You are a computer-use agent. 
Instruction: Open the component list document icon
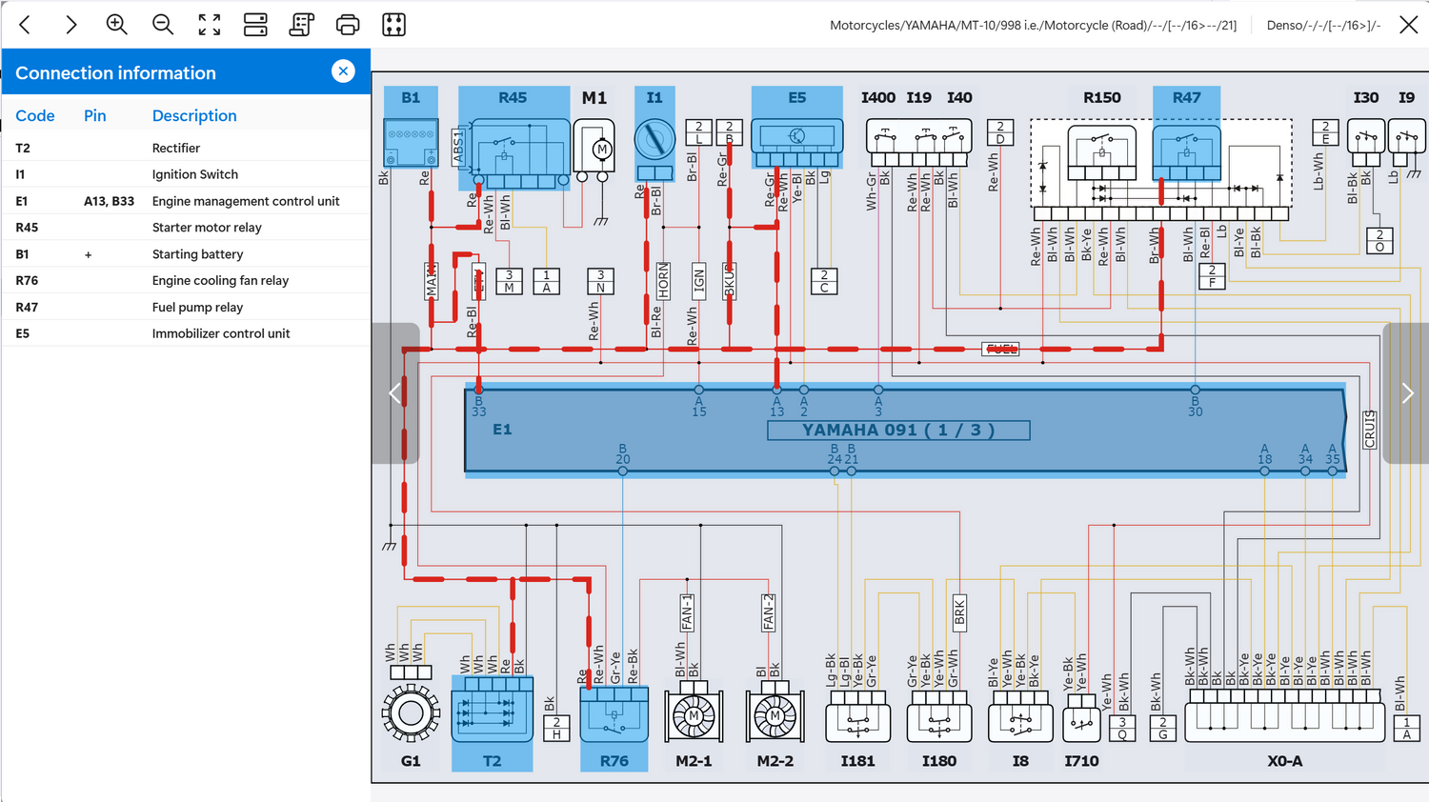coord(301,25)
